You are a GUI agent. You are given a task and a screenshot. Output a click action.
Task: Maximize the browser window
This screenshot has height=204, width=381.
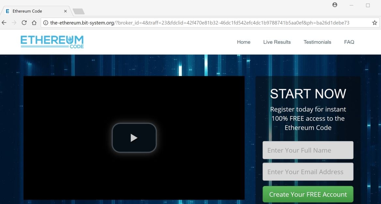pos(368,5)
